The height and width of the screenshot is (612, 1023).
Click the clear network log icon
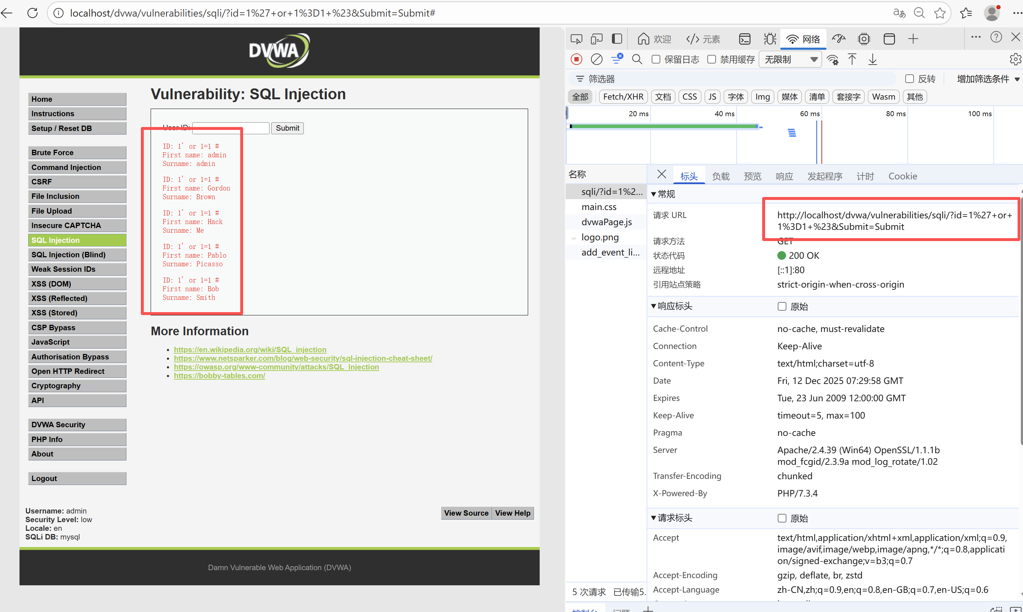click(x=596, y=60)
